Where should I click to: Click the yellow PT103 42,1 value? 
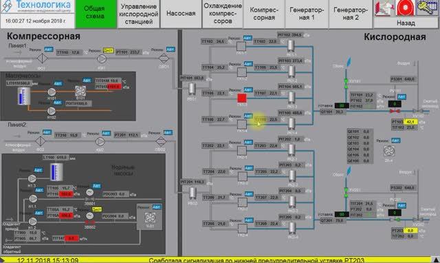[x=410, y=122]
